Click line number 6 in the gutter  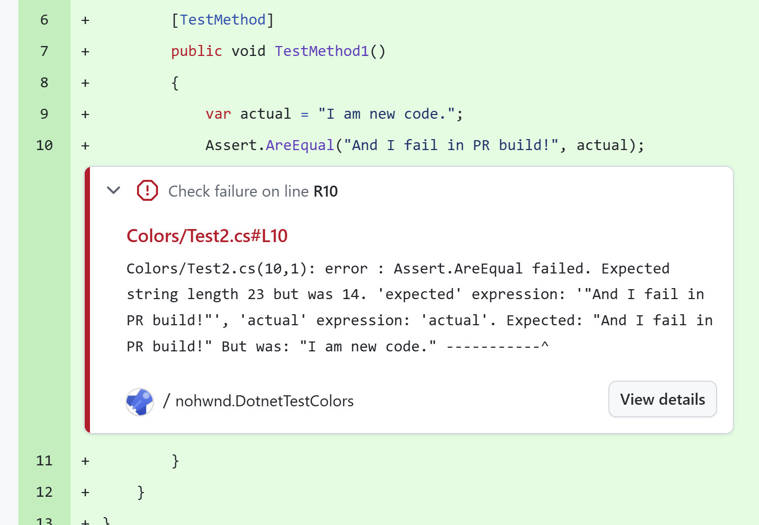[44, 19]
